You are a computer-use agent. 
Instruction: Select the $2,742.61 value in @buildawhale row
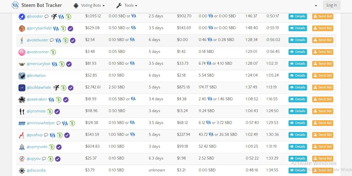click(x=93, y=87)
